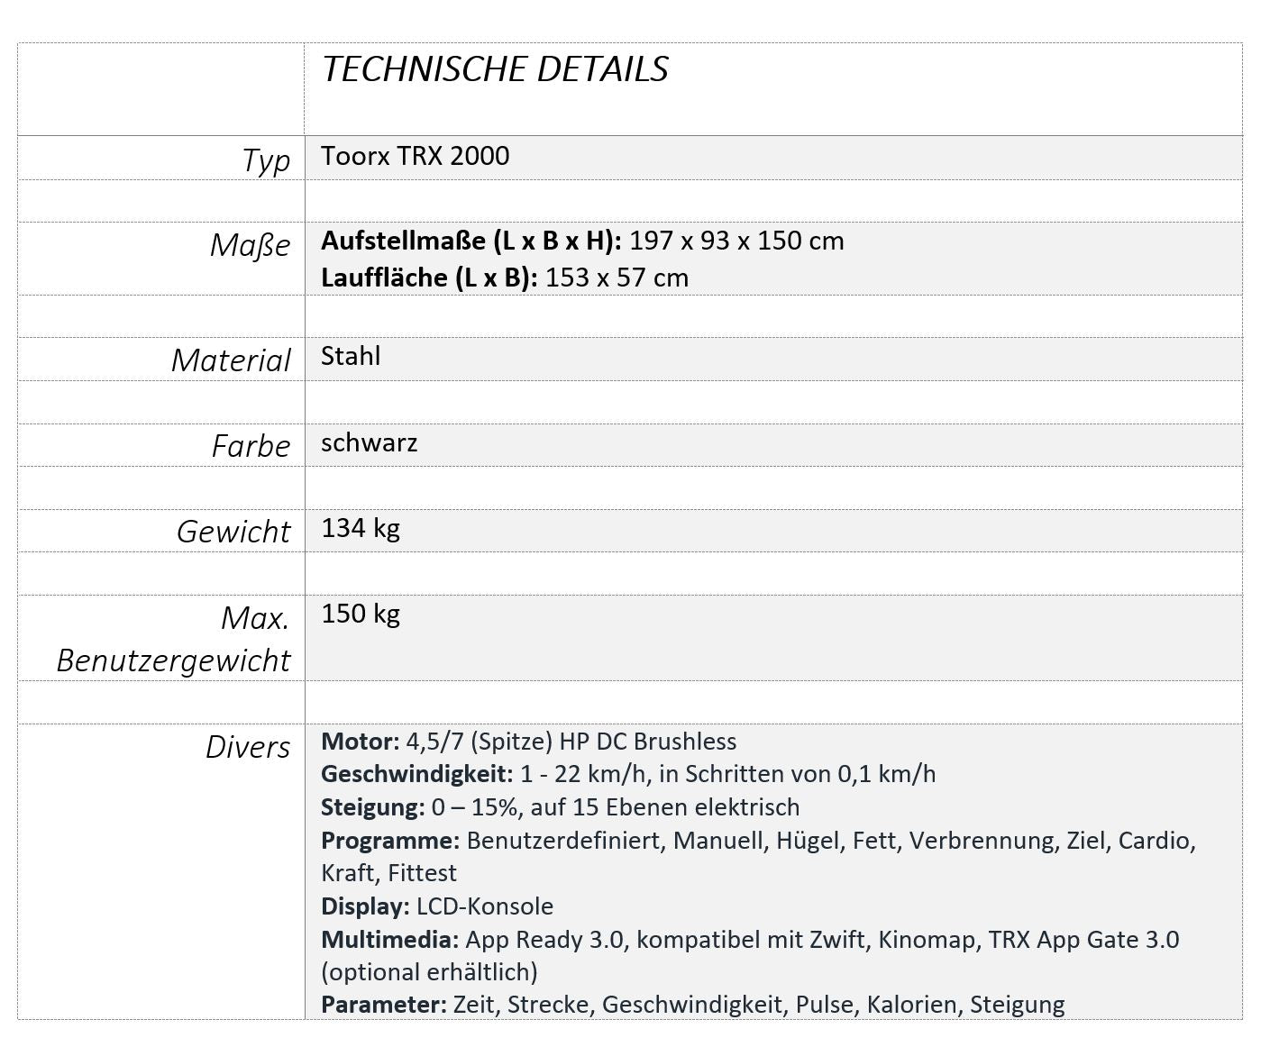This screenshot has height=1047, width=1270.
Task: Click the Aufstellmaße dimensions line
Action: point(582,241)
